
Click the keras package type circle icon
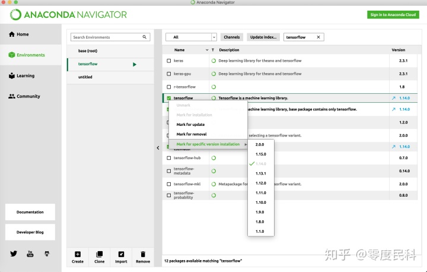tap(213, 61)
